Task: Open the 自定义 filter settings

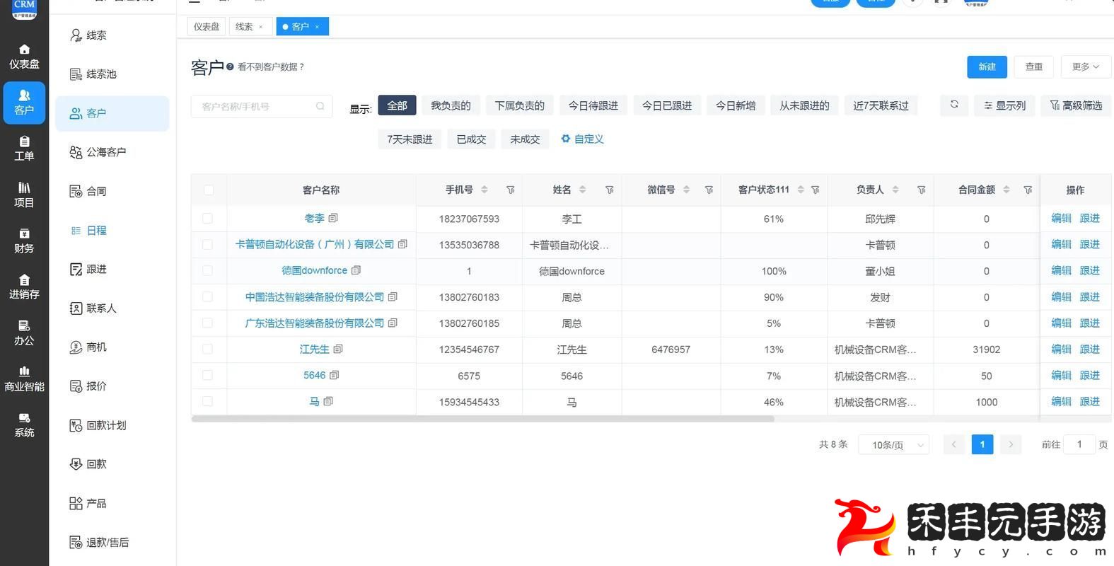Action: point(582,139)
